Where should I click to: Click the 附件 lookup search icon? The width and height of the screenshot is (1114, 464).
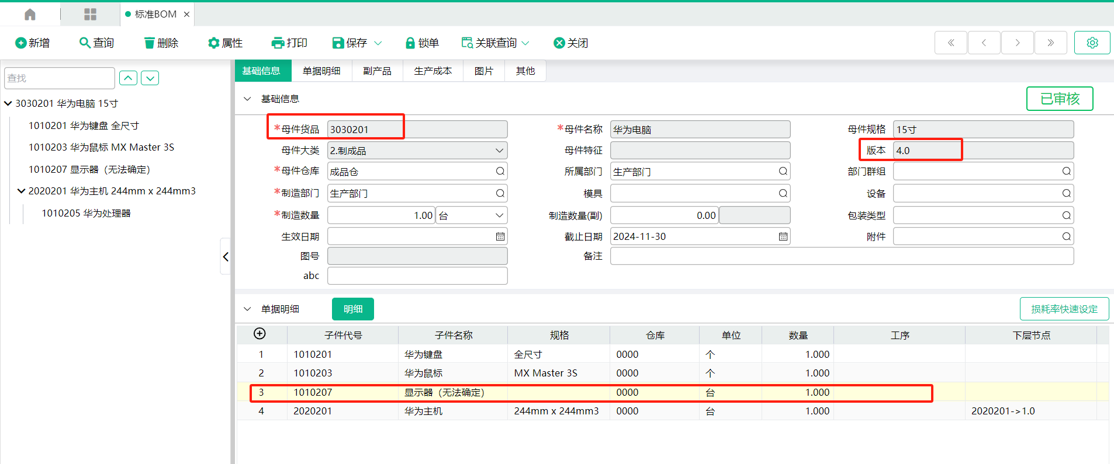coord(1067,236)
